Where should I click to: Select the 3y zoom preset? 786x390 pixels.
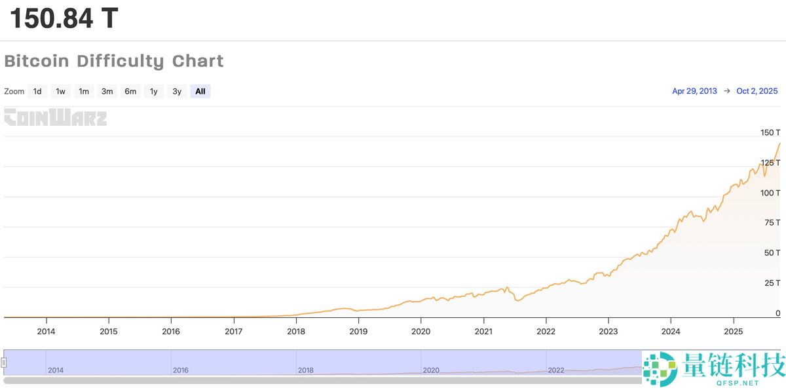point(176,91)
